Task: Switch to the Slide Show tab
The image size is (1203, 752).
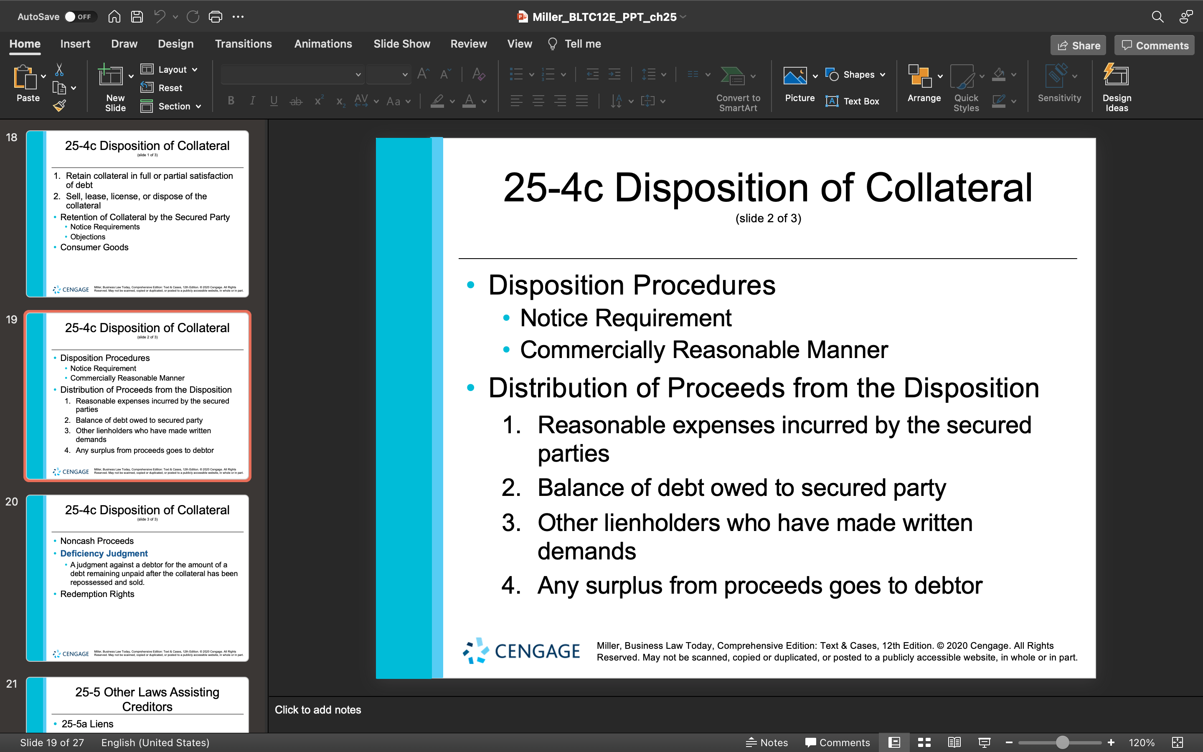Action: click(x=402, y=44)
